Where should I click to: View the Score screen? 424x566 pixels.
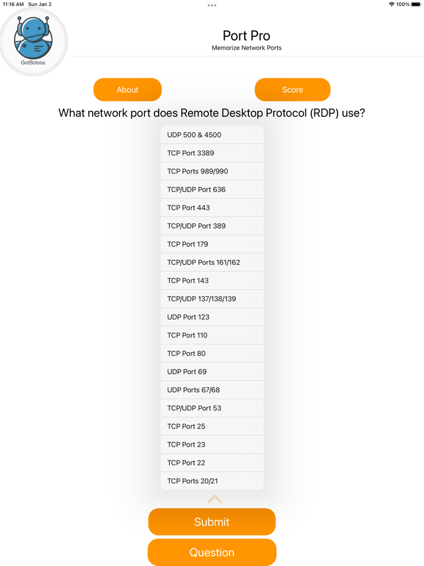point(293,90)
